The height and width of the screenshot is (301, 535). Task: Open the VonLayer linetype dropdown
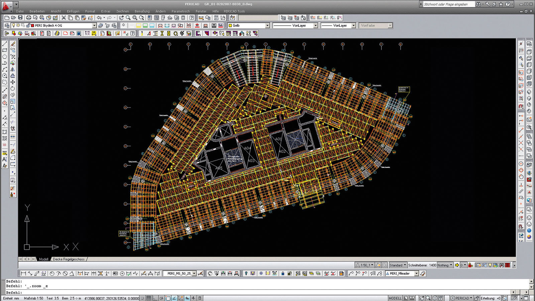316,25
